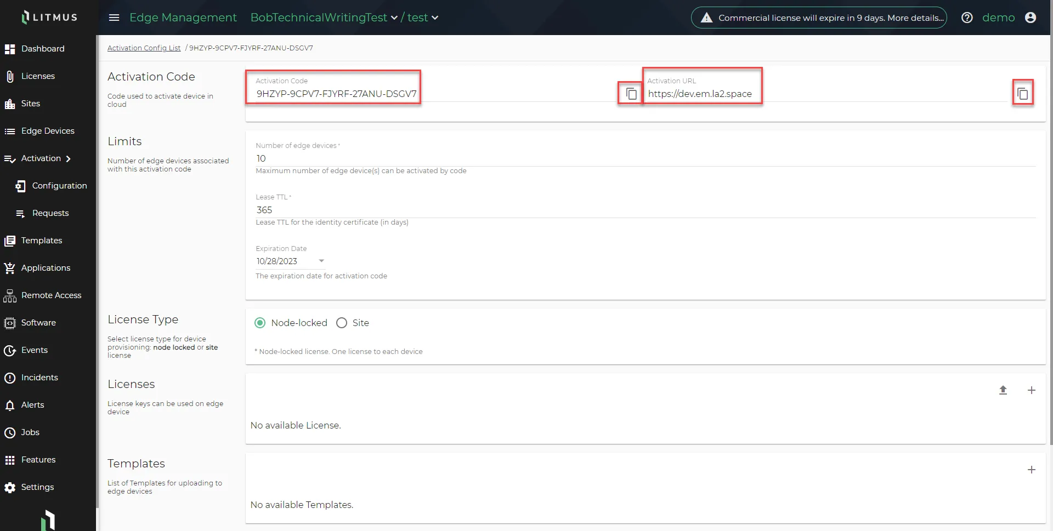Click the Activation Code text field
This screenshot has width=1053, height=531.
437,94
